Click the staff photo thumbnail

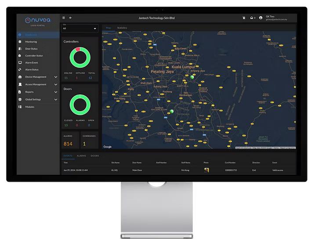(206, 170)
